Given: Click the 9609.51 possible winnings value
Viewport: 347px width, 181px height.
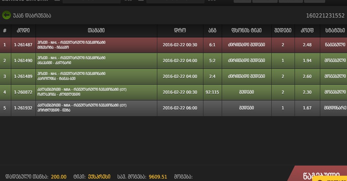Looking at the screenshot, I should pyautogui.click(x=158, y=177).
